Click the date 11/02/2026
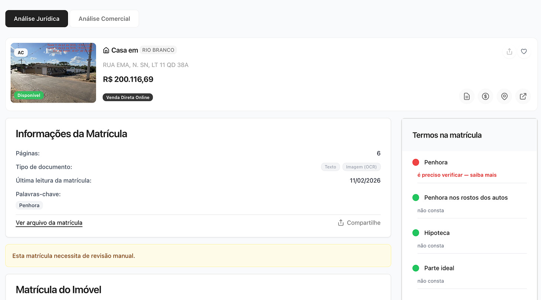 pyautogui.click(x=365, y=181)
